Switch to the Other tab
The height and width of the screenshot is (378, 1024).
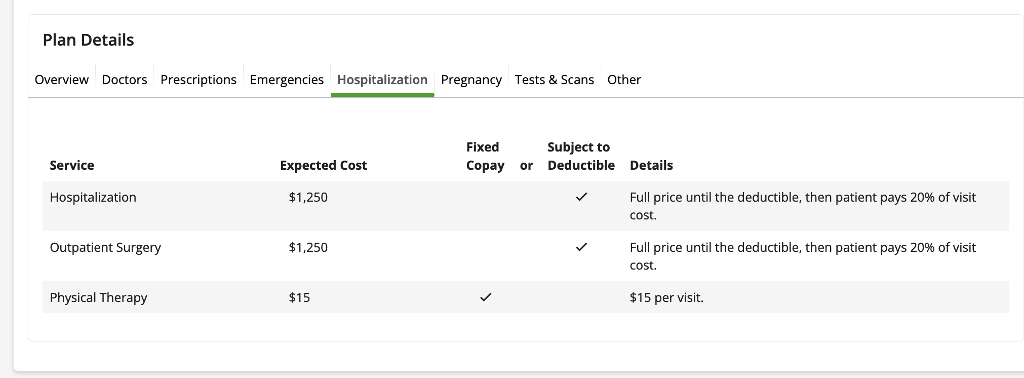[624, 80]
